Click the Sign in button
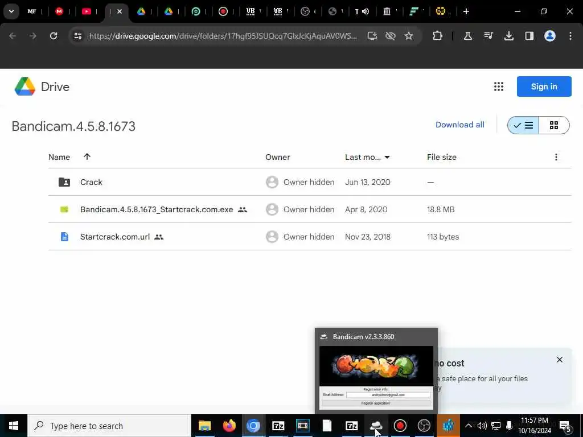 544,86
